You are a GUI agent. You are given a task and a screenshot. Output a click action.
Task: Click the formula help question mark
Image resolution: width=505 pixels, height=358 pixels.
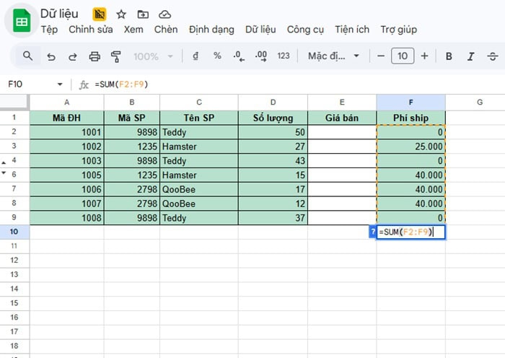click(x=372, y=232)
